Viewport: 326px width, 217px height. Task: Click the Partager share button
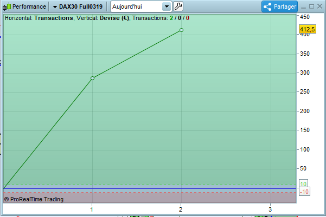coord(280,6)
